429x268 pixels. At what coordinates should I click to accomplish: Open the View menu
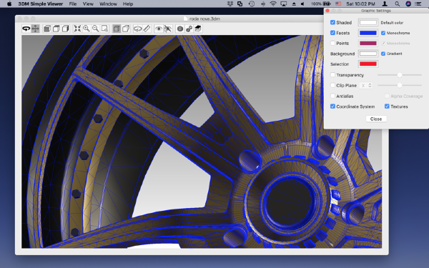coord(88,4)
